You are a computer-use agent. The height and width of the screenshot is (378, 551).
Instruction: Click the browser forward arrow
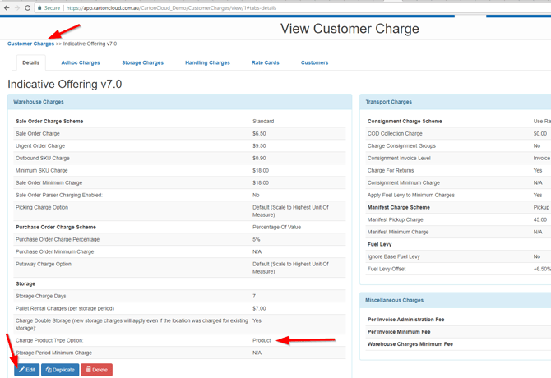pyautogui.click(x=17, y=7)
